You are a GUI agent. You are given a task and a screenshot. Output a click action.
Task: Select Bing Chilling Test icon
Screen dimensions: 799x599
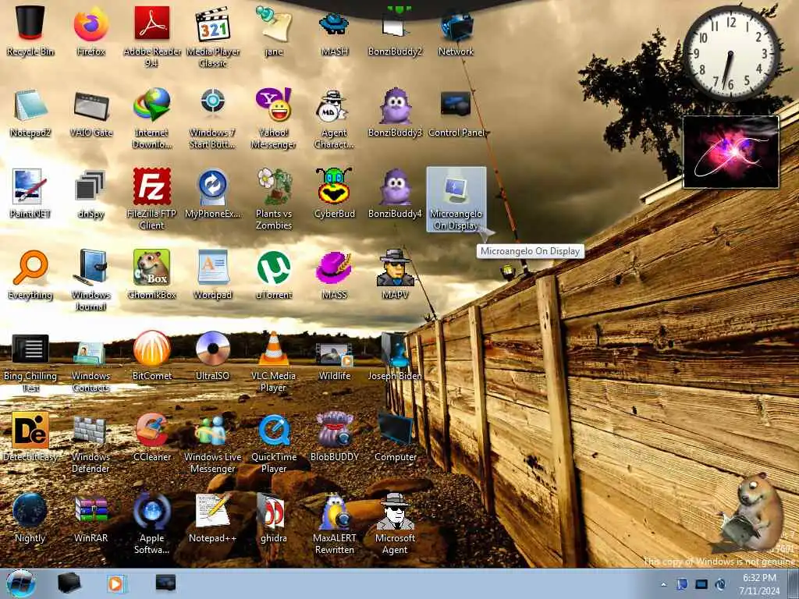[30, 362]
